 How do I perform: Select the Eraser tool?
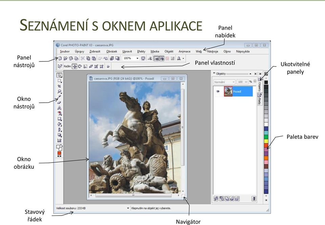[60, 102]
